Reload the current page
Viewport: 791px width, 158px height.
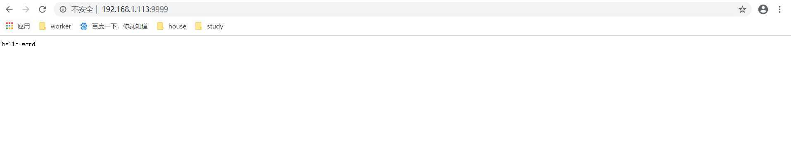42,9
